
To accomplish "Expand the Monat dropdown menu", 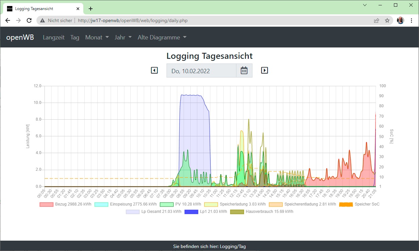I will click(97, 37).
